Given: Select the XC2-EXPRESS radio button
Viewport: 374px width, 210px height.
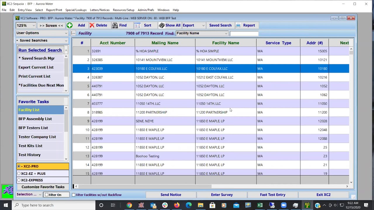Looking at the screenshot, I should tap(19, 180).
